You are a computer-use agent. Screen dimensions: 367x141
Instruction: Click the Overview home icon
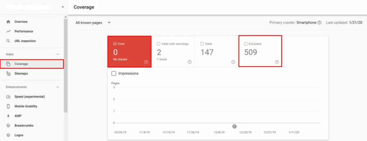(8, 22)
